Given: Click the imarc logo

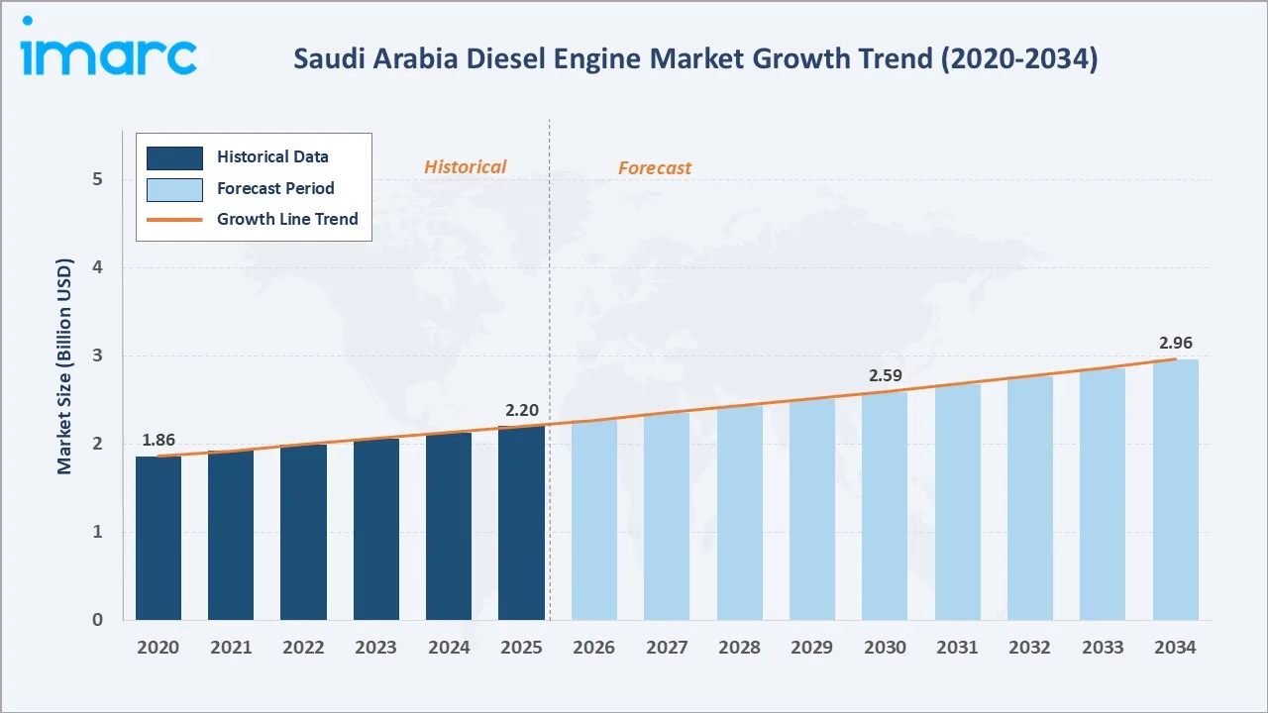Looking at the screenshot, I should [109, 47].
